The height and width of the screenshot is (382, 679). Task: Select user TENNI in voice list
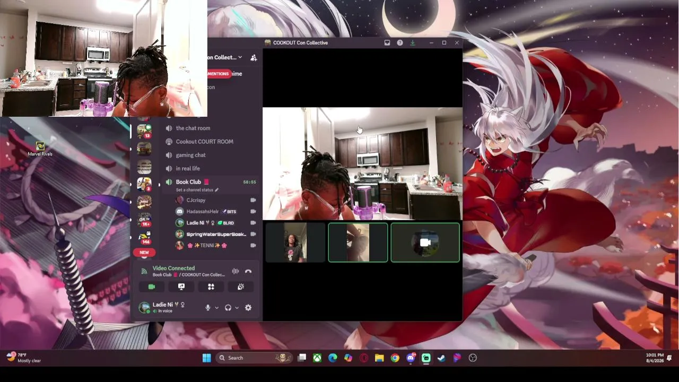[202, 246]
